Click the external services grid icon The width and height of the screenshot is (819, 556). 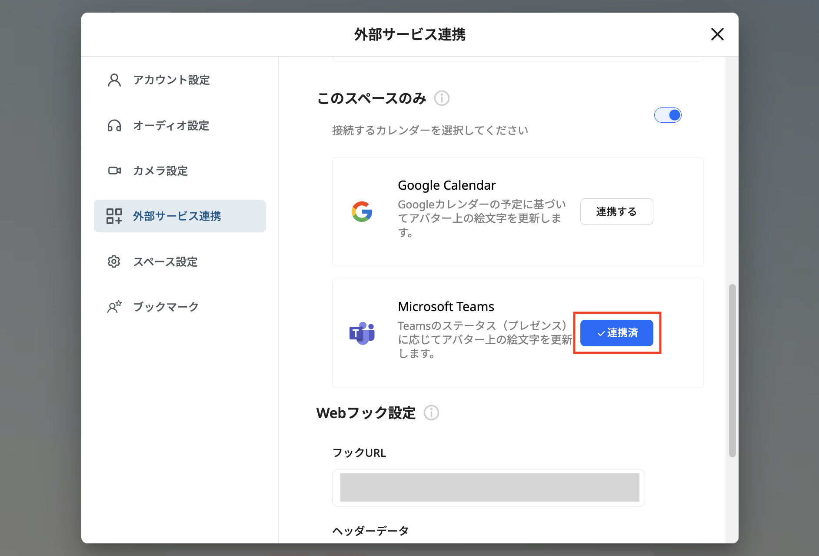[x=114, y=216]
